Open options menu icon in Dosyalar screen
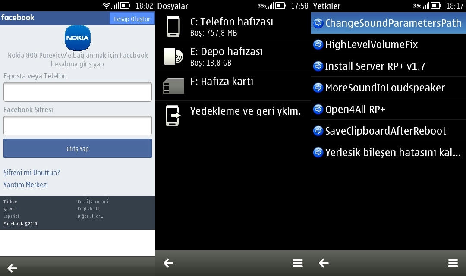The image size is (466, 276). click(297, 263)
